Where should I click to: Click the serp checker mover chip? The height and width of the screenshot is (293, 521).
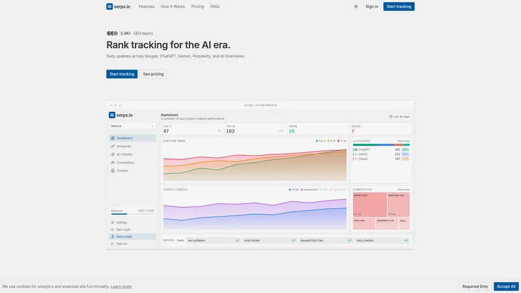(x=382, y=240)
